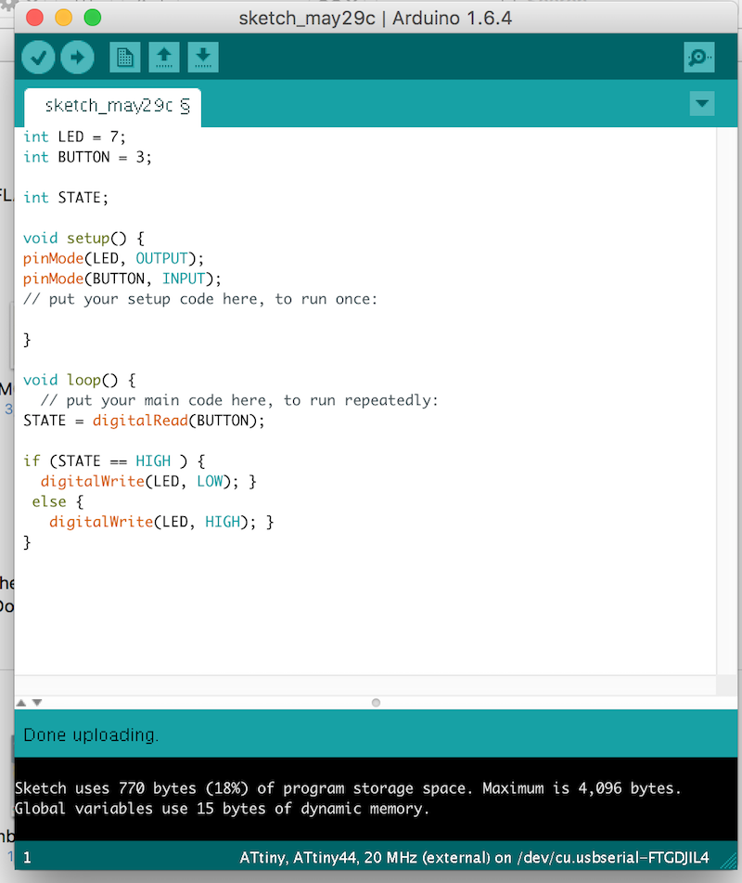Image resolution: width=742 pixels, height=883 pixels.
Task: Click the 'digitalWrite(LED, LOW);' line
Action: pyautogui.click(x=148, y=482)
